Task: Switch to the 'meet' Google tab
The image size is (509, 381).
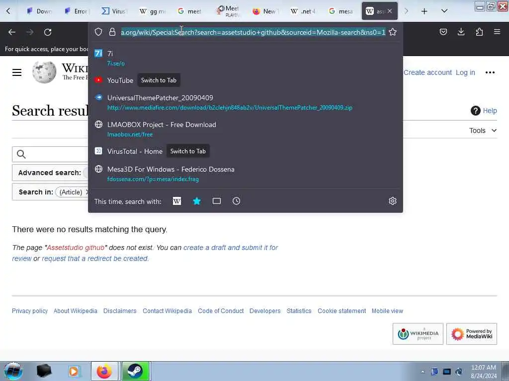Action: click(x=190, y=11)
